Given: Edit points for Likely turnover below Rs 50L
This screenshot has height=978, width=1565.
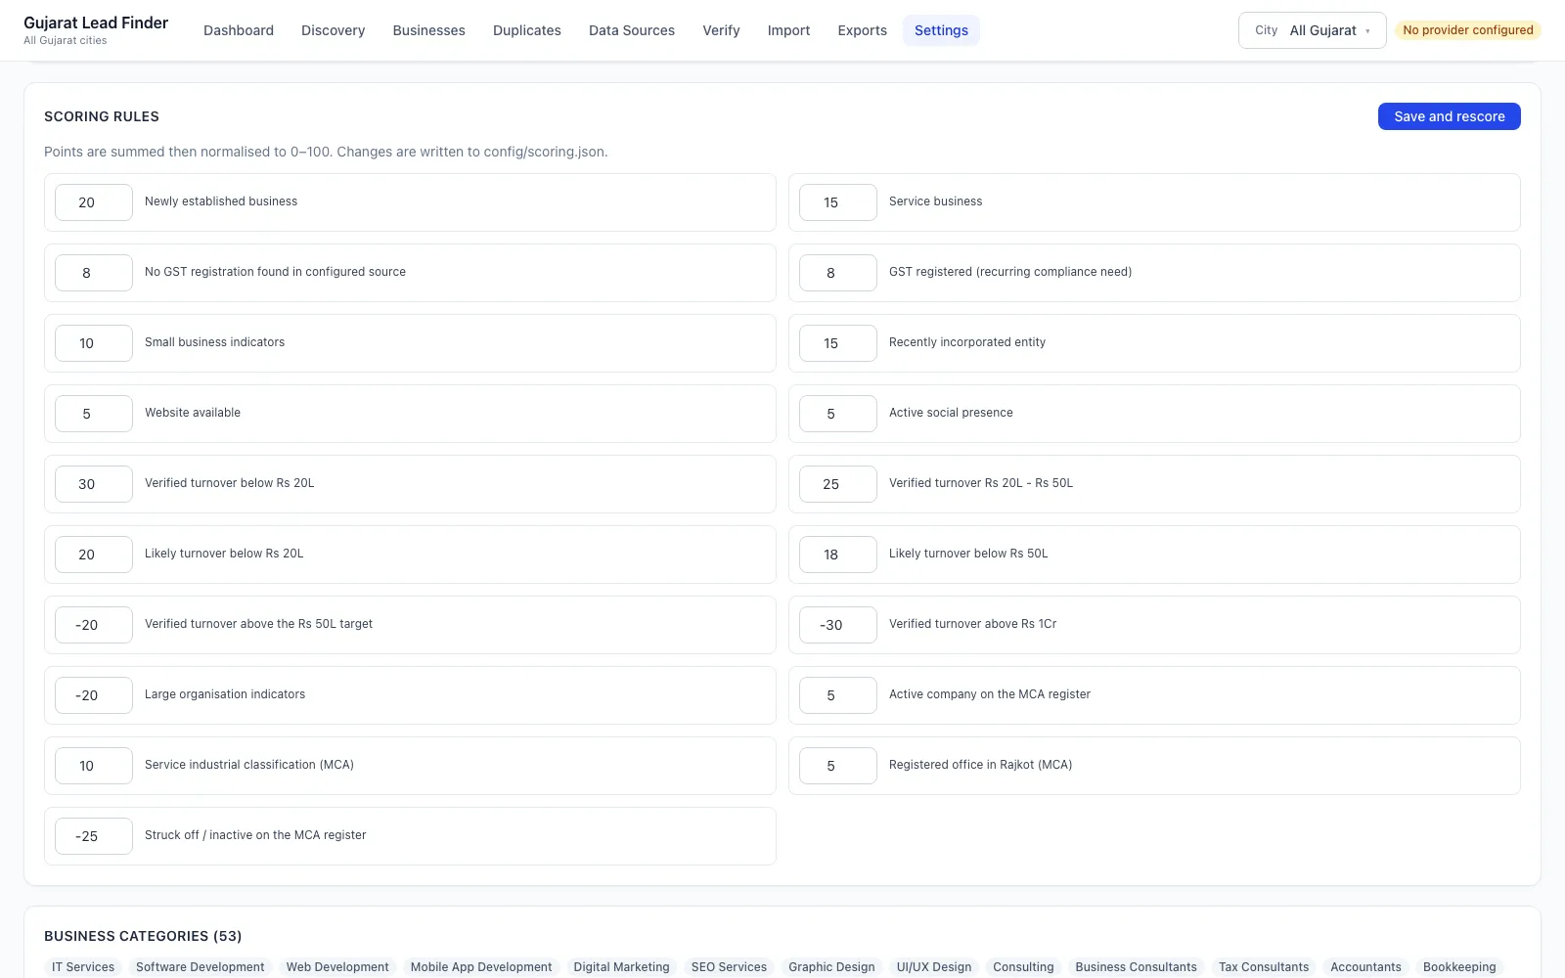Looking at the screenshot, I should 838,555.
